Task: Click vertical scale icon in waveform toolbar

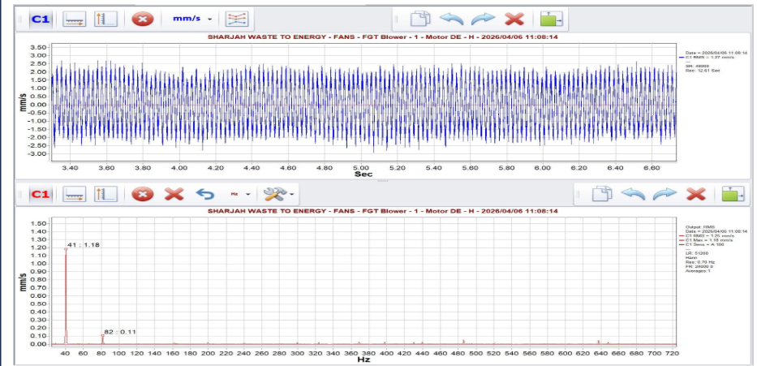Action: 105,19
